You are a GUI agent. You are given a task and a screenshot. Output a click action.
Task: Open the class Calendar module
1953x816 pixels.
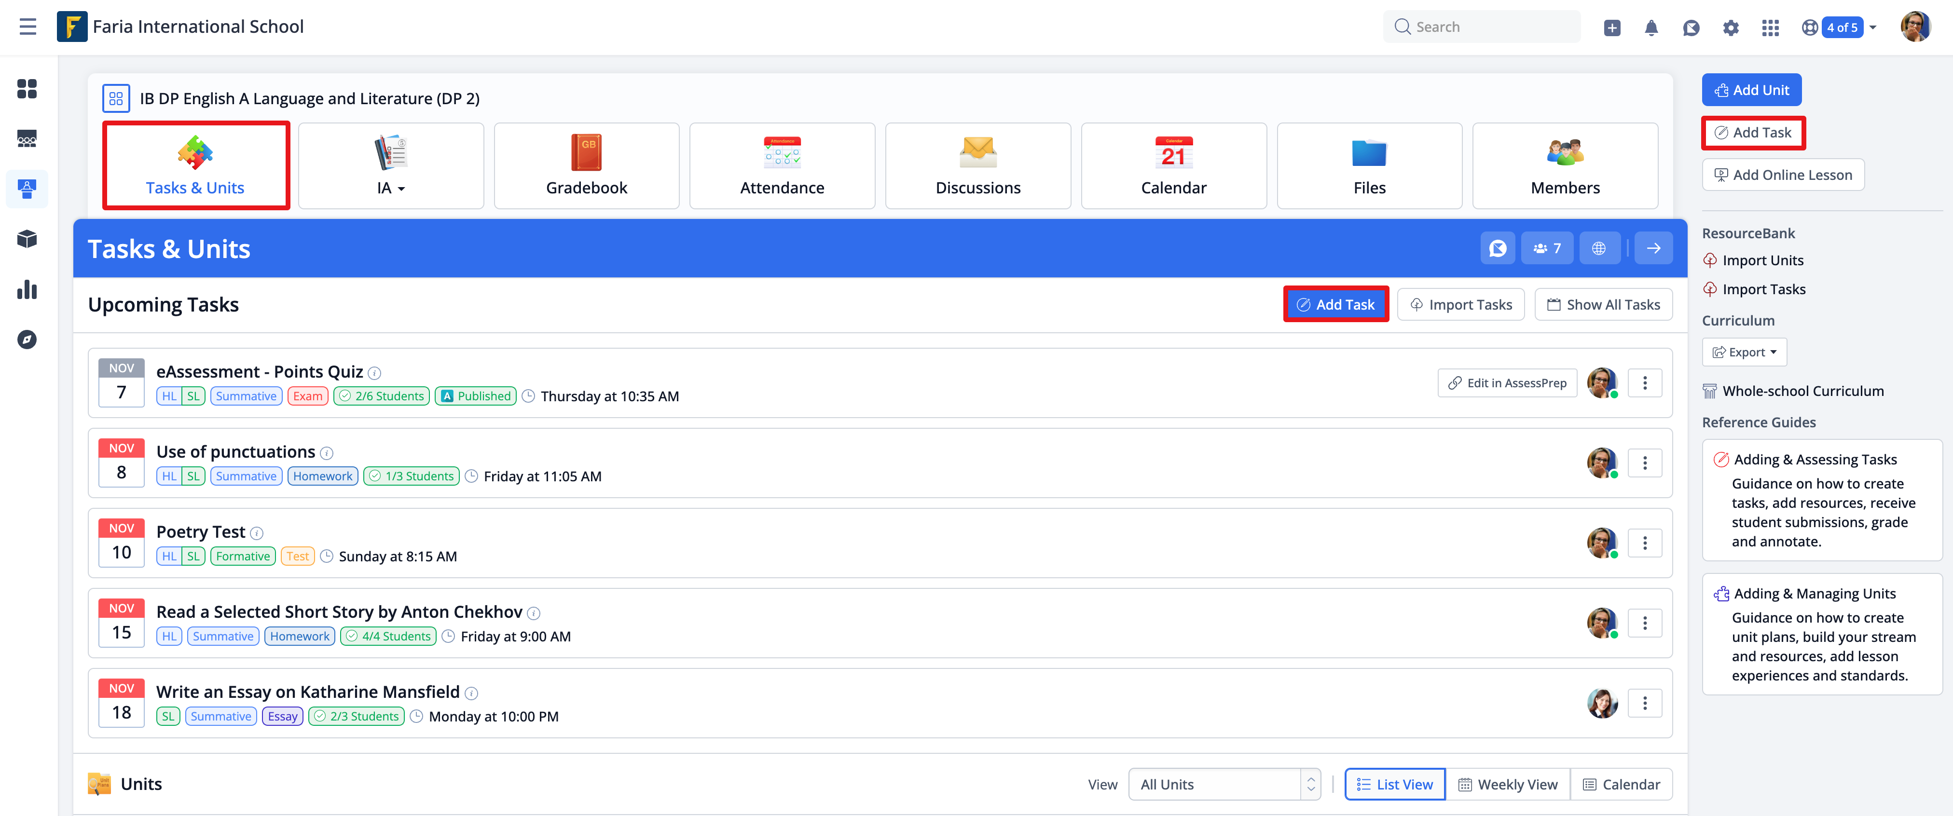click(x=1174, y=165)
